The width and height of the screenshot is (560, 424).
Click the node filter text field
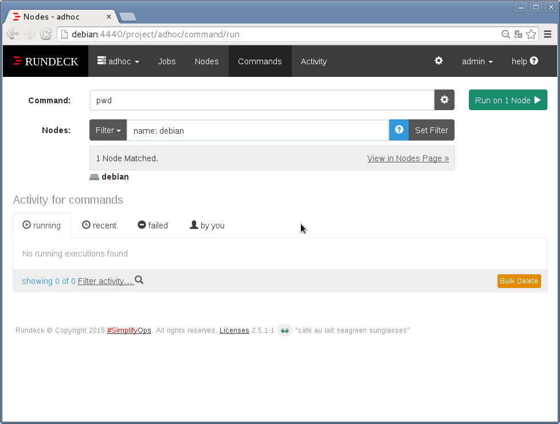coord(258,130)
